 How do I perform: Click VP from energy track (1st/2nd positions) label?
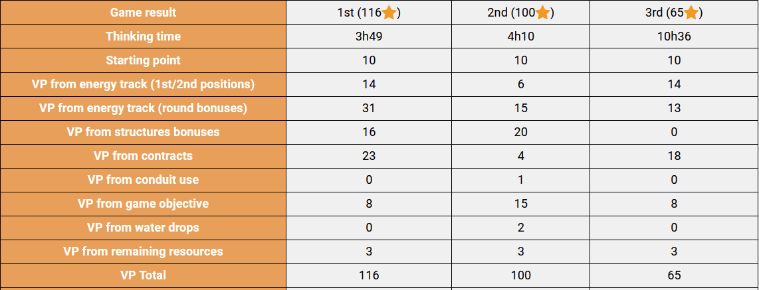[x=144, y=84]
